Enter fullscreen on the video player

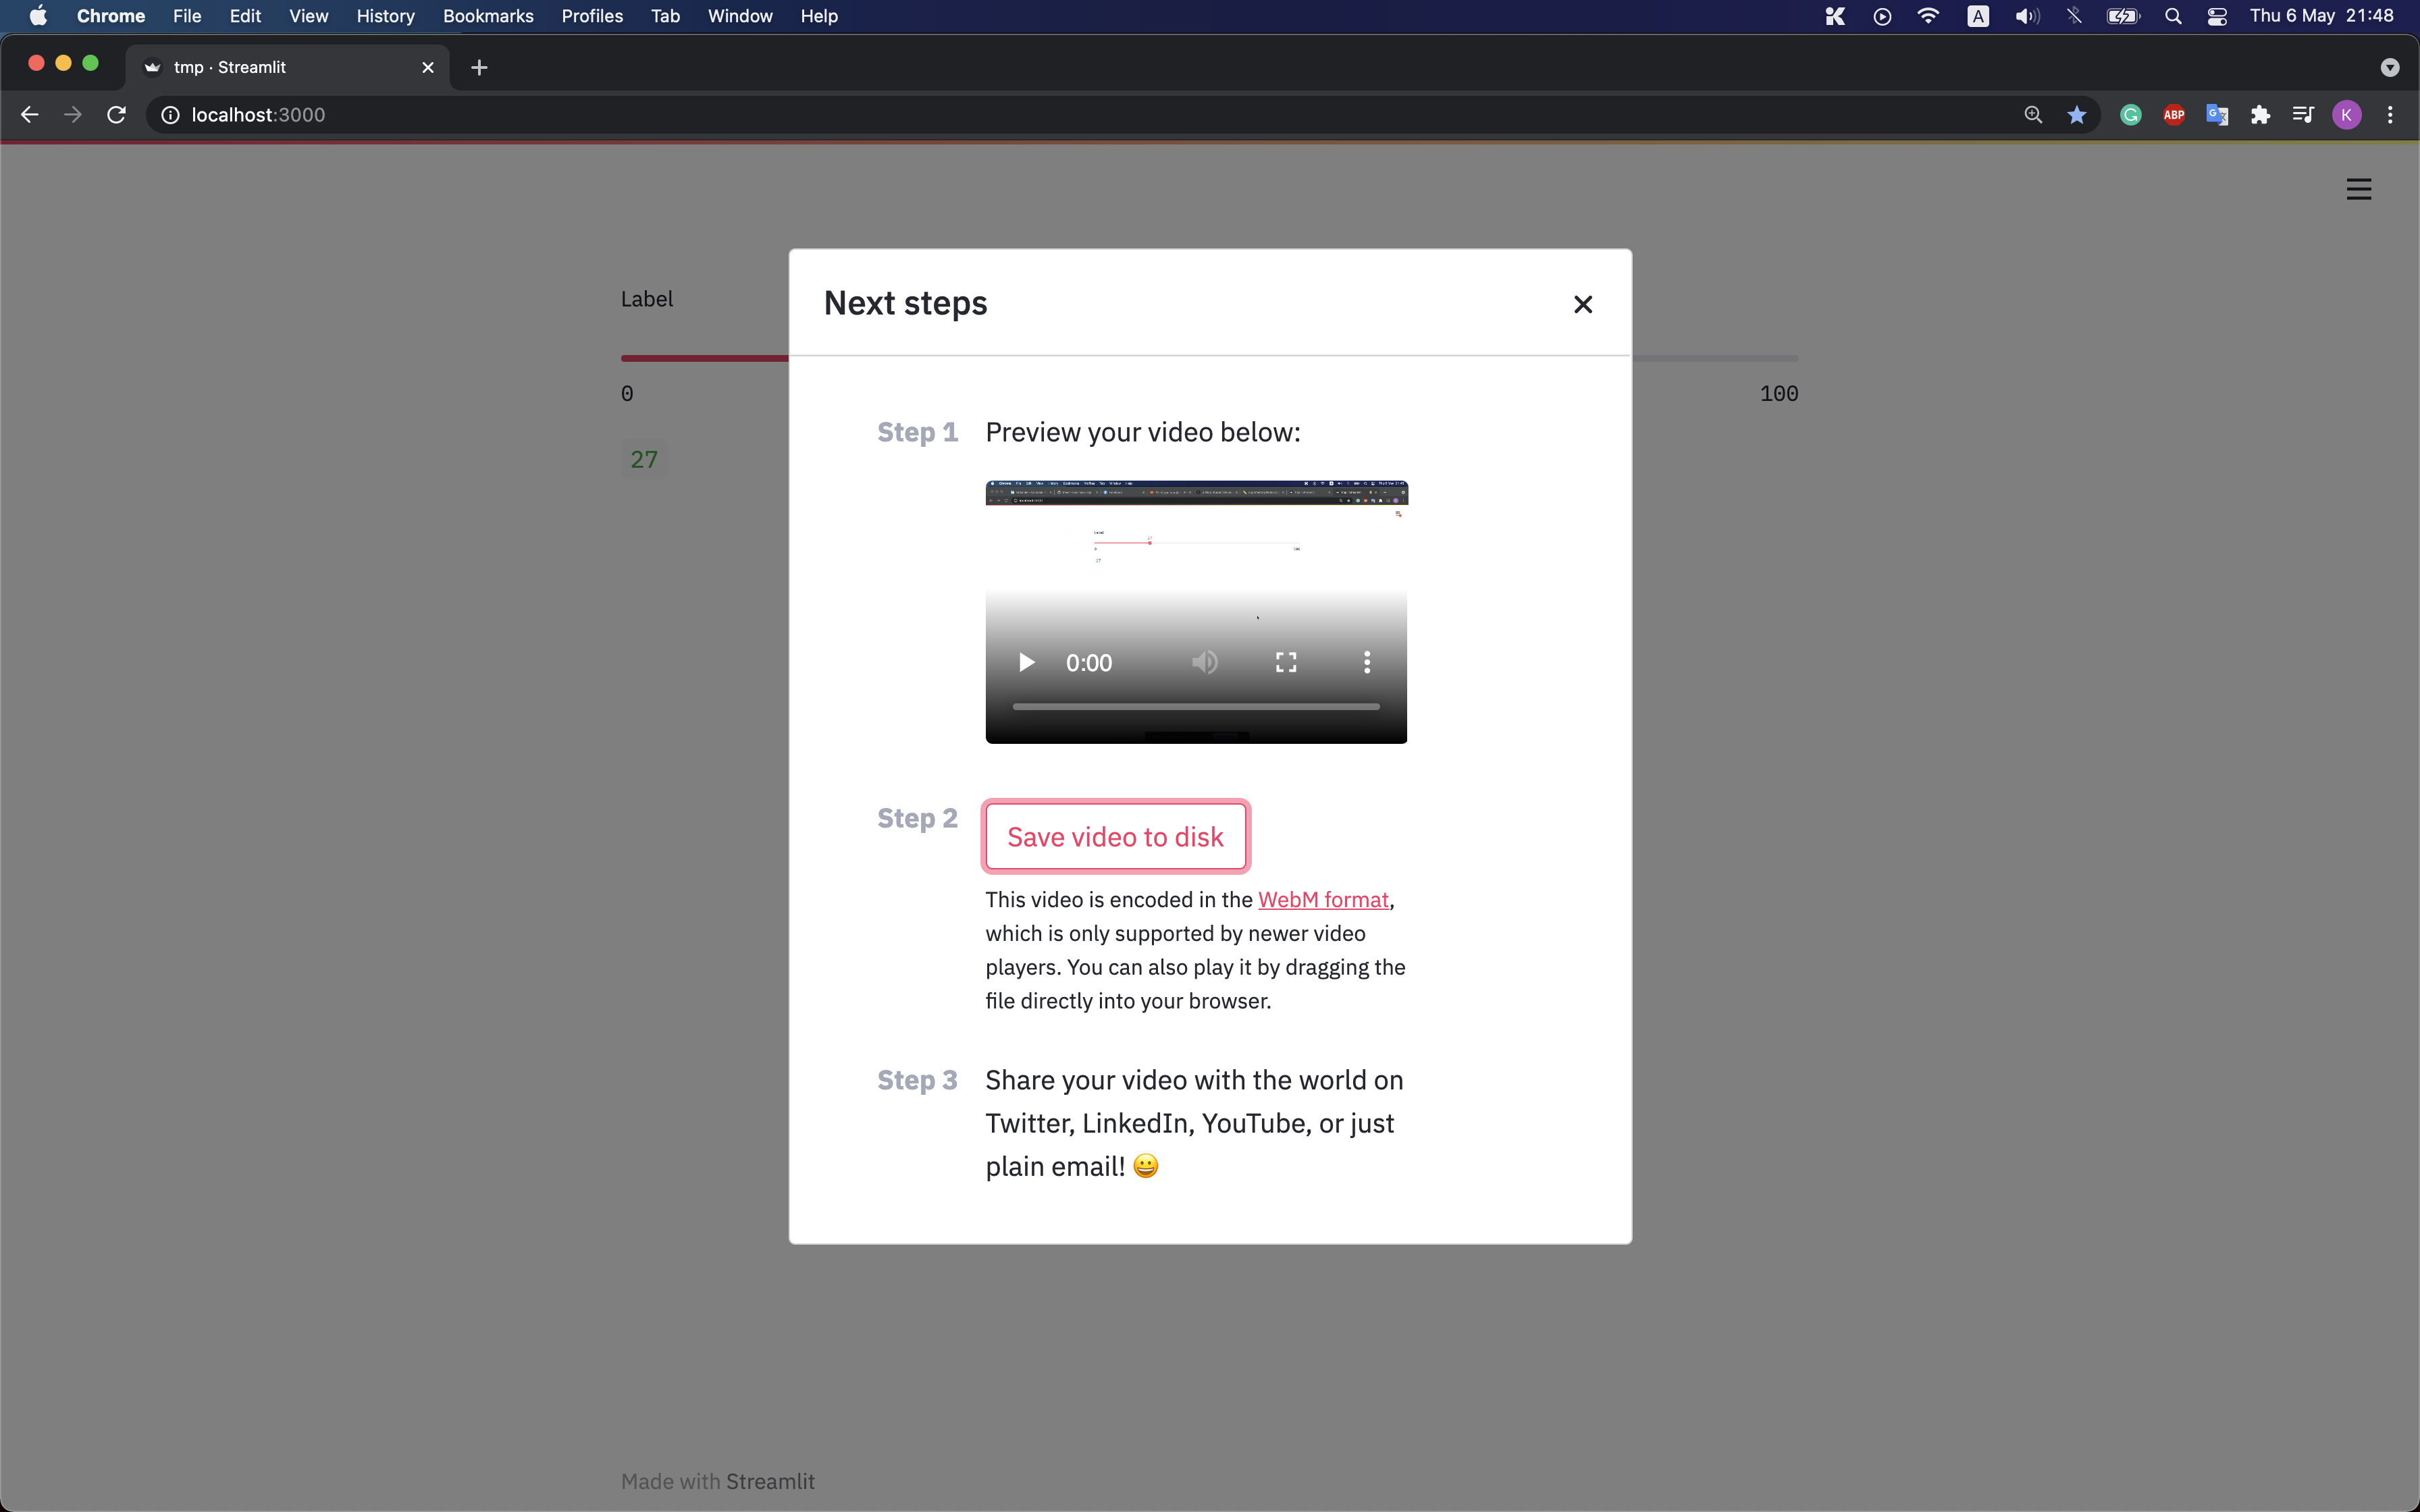pos(1285,662)
